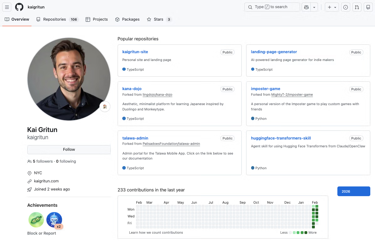Click the darkest green legend square
This screenshot has height=244, width=375.
pos(306,233)
